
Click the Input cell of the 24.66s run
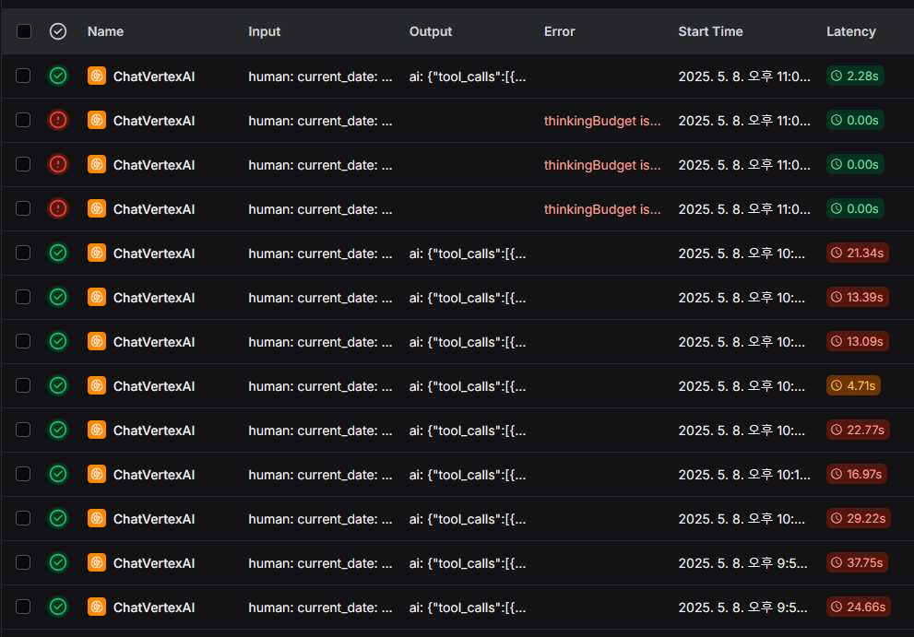point(321,608)
